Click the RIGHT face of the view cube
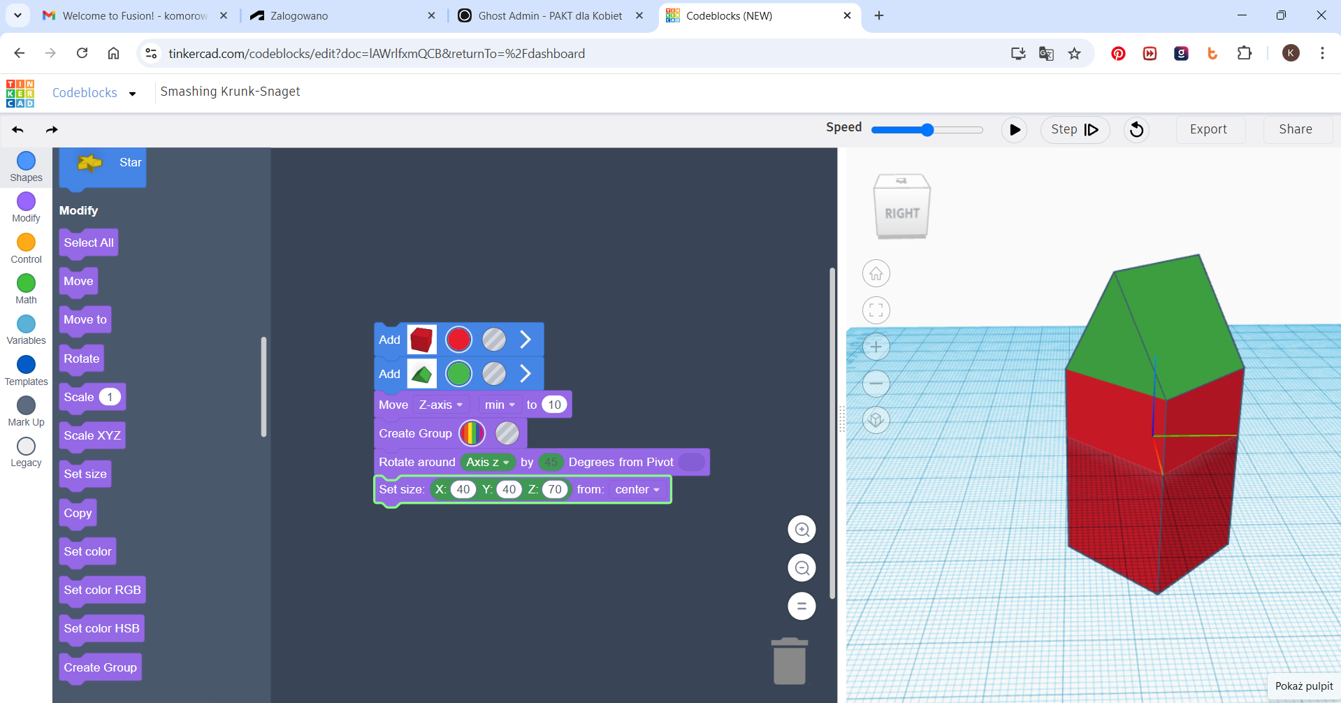This screenshot has height=703, width=1341. point(901,213)
